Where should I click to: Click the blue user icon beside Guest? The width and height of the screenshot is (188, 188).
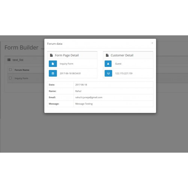[108, 64]
